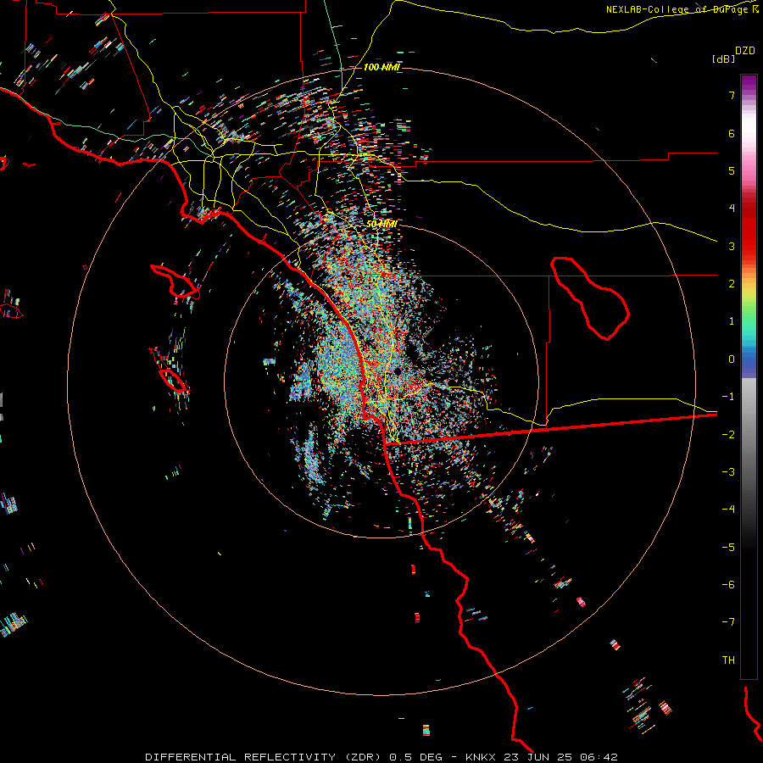This screenshot has width=763, height=763.
Task: Click the 5 value on the color scale
Action: point(732,170)
